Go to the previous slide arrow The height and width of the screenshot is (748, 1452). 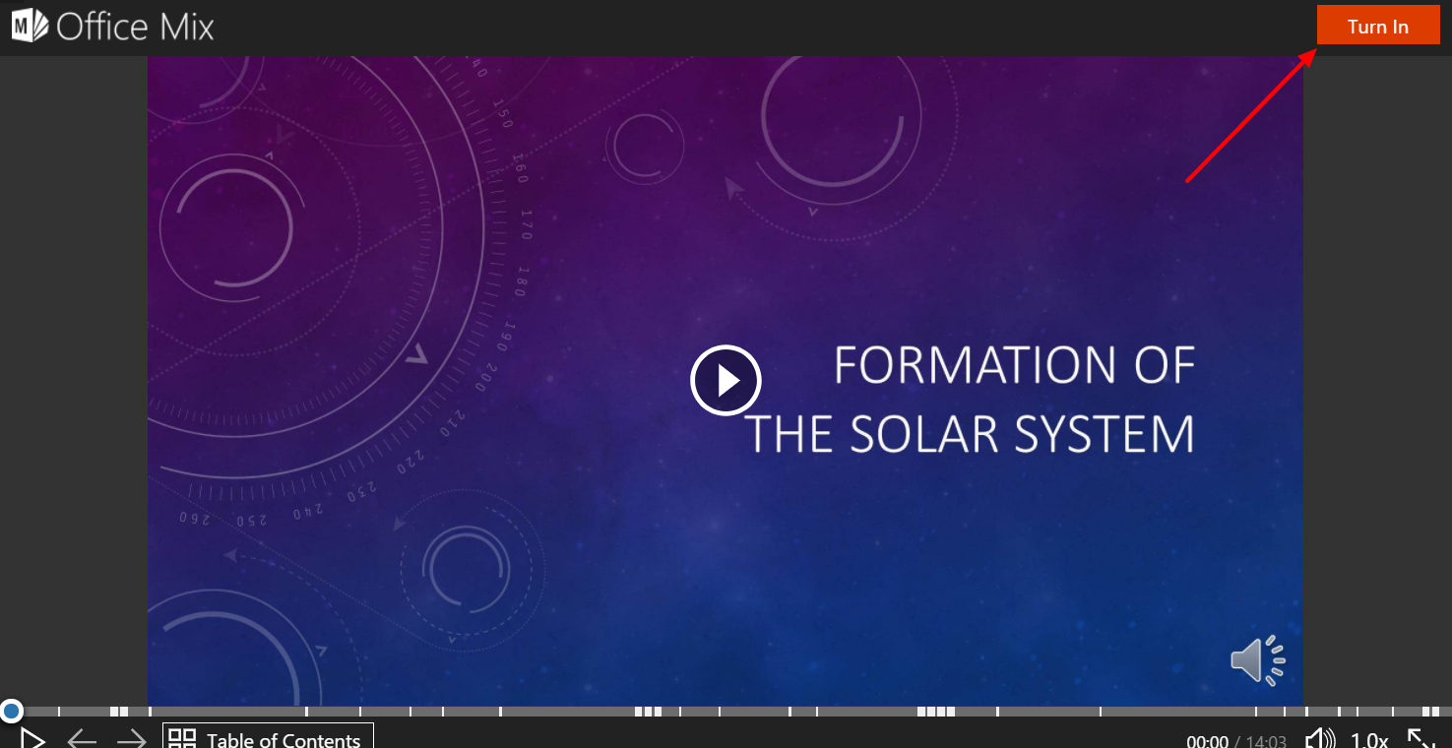(82, 739)
